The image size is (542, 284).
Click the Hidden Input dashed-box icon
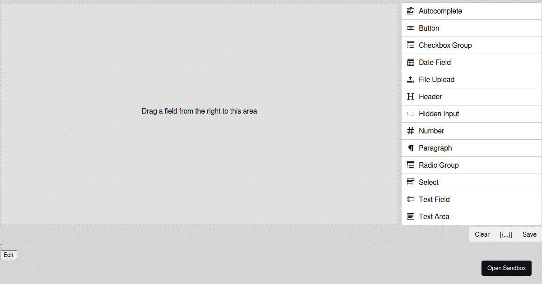pos(411,114)
